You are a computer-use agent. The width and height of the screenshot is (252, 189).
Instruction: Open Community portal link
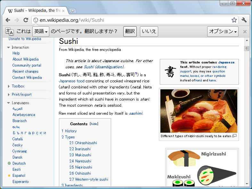click(27, 65)
